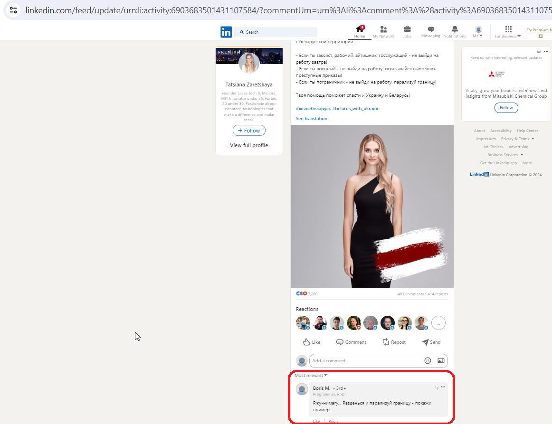Open Tatsiana Zaretskaya profile photo
Screen dimensions: 552x424
click(249, 63)
